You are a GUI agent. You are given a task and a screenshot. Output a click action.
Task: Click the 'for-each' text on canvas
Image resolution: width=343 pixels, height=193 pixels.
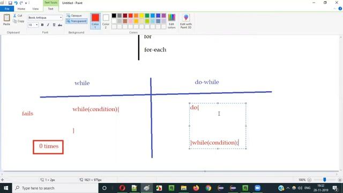pyautogui.click(x=155, y=50)
